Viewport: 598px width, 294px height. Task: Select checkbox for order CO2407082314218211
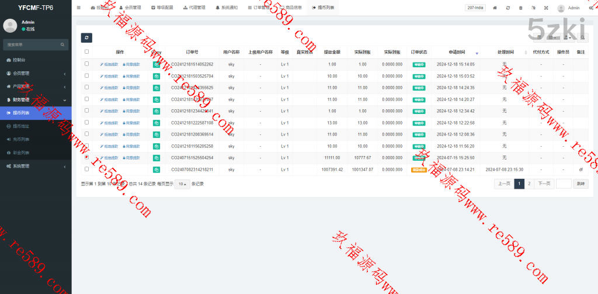[x=87, y=170]
